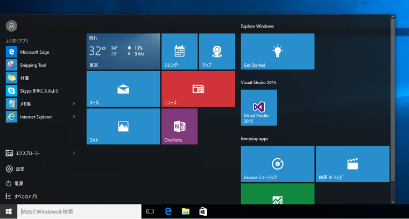The width and height of the screenshot is (409, 219).
Task: Open the green finance chart tile
Action: (x=278, y=194)
